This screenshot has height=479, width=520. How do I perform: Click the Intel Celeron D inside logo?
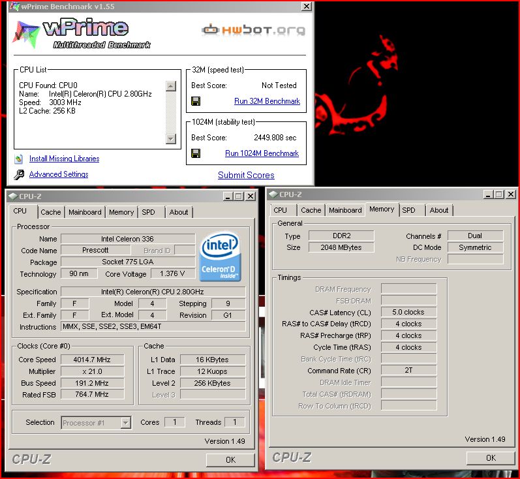(x=221, y=256)
